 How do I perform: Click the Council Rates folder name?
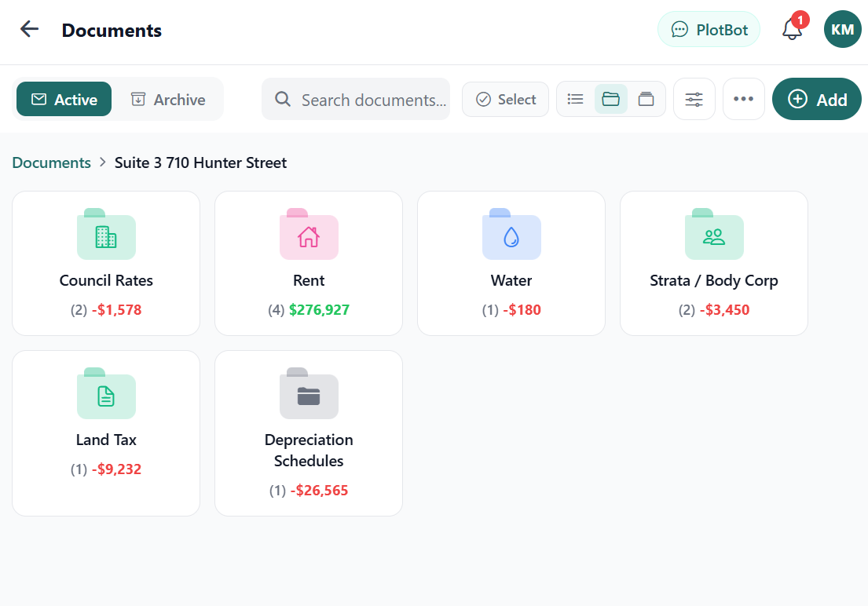click(x=106, y=280)
